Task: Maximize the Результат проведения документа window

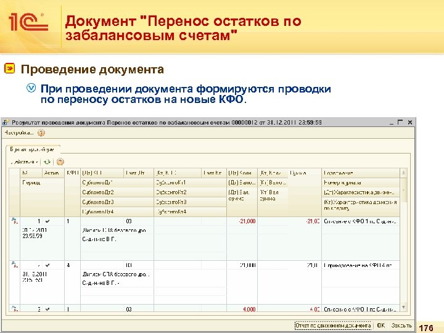Action: (x=400, y=122)
